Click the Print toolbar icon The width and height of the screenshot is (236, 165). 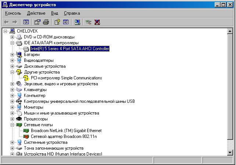click(x=46, y=22)
